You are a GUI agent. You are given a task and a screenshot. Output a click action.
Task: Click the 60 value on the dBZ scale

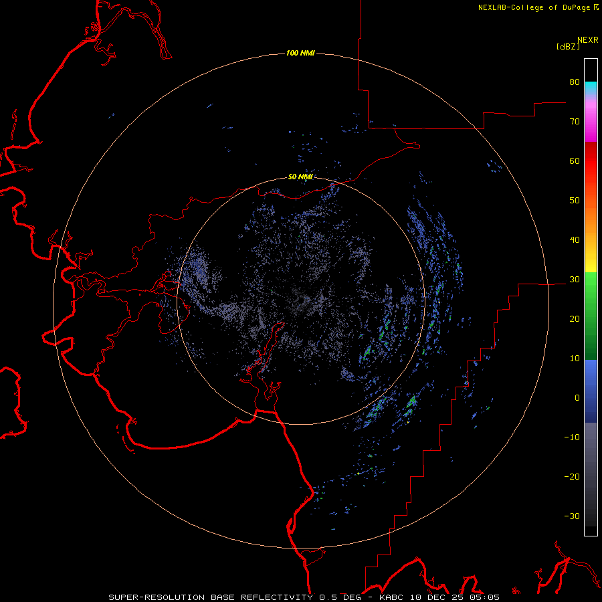pyautogui.click(x=575, y=161)
